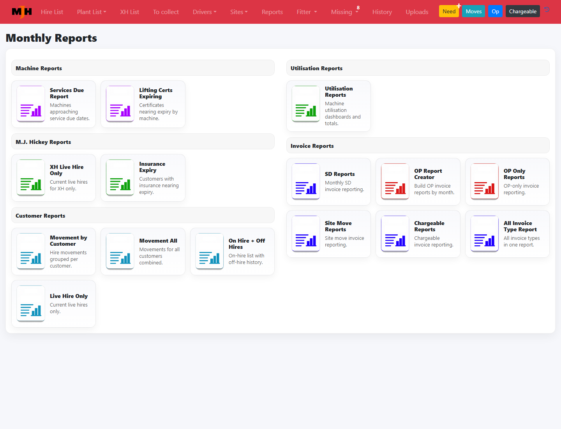The width and height of the screenshot is (561, 429).
Task: Click the MJH logo icon
Action: pos(22,12)
